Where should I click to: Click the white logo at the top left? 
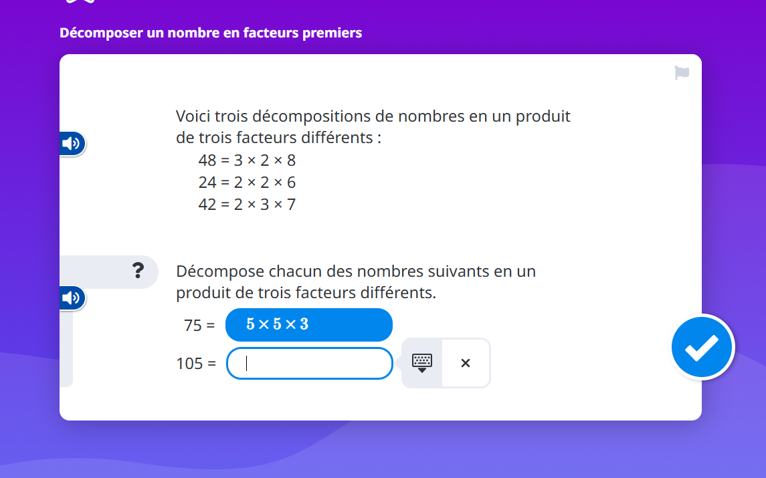click(80, 2)
